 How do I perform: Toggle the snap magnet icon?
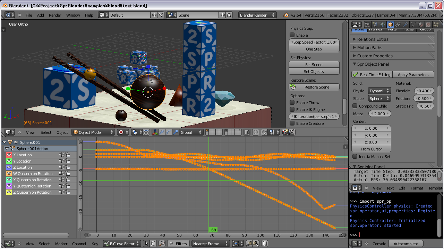tap(264, 132)
